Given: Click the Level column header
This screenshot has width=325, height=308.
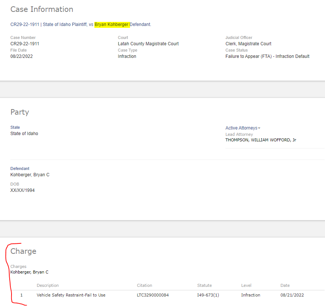Looking at the screenshot, I should pos(246,285).
